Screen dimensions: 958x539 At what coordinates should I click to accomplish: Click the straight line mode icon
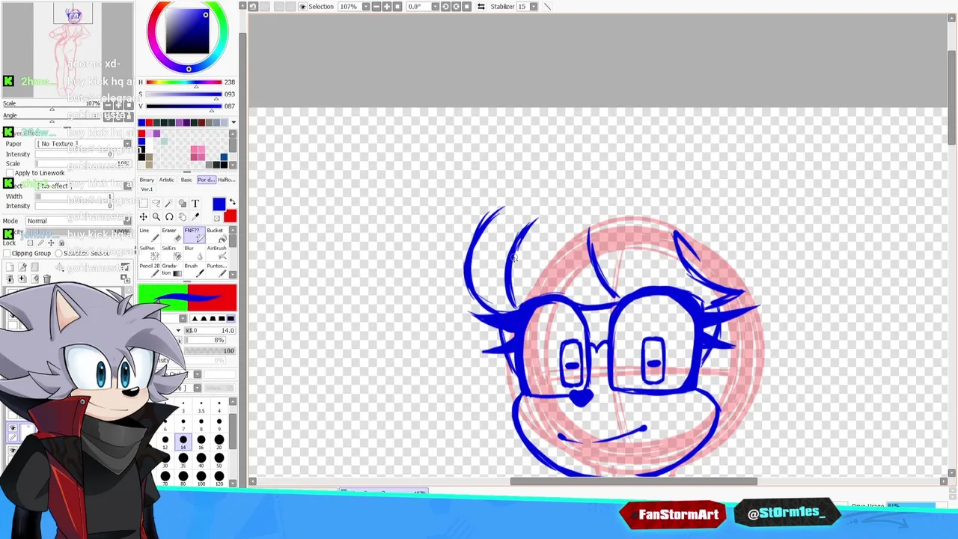click(547, 6)
